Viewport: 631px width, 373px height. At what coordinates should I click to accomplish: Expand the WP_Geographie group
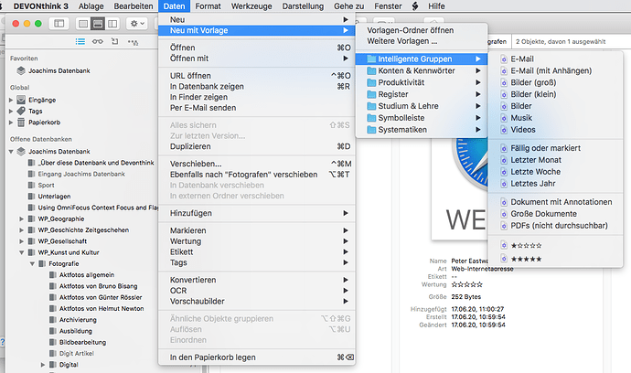pyautogui.click(x=21, y=218)
